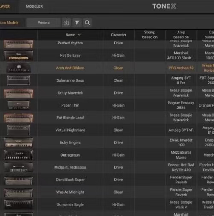This screenshot has width=214, height=216.
Task: Click the Bogner Ecstasy 3534 amp cell
Action: point(181,105)
